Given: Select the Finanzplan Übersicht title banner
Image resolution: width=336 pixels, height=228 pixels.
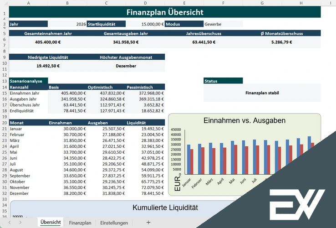Looking at the screenshot, I should [164, 12].
